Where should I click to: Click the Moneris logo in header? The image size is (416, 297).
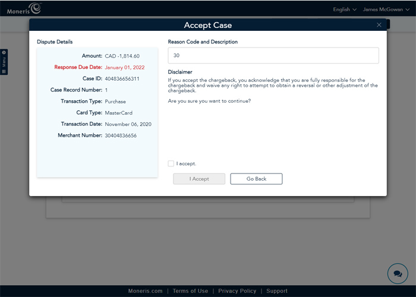(24, 8)
